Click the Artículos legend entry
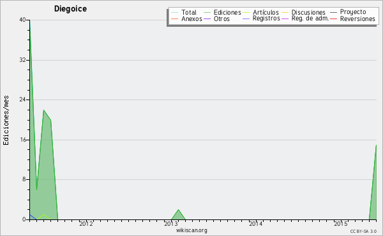Screen dimensions: 383x236 (x=260, y=12)
